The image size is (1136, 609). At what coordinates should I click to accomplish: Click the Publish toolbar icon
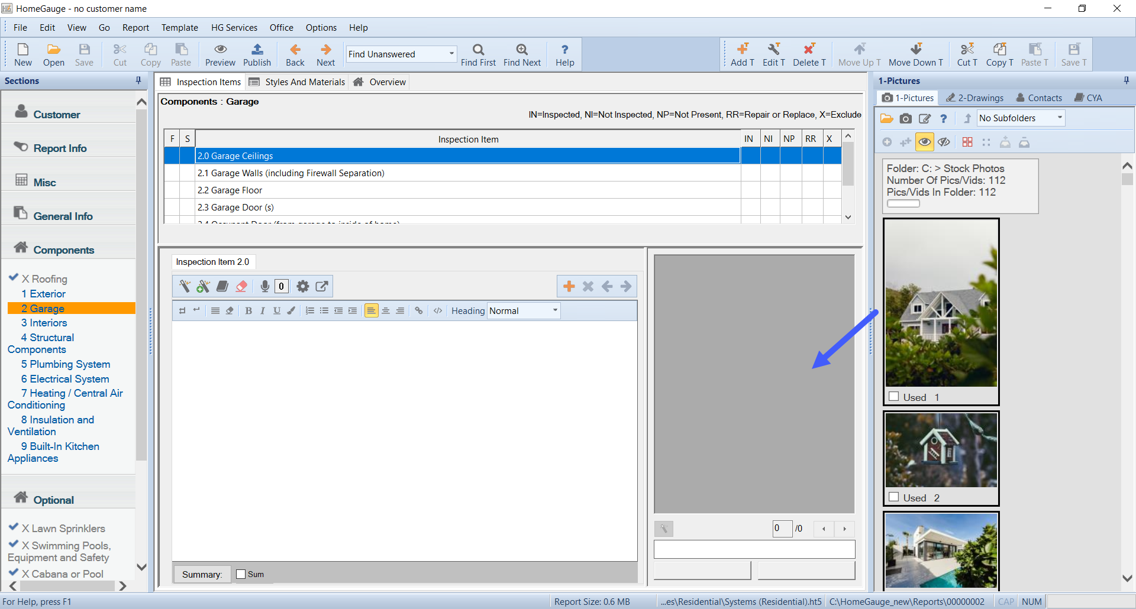pos(257,55)
